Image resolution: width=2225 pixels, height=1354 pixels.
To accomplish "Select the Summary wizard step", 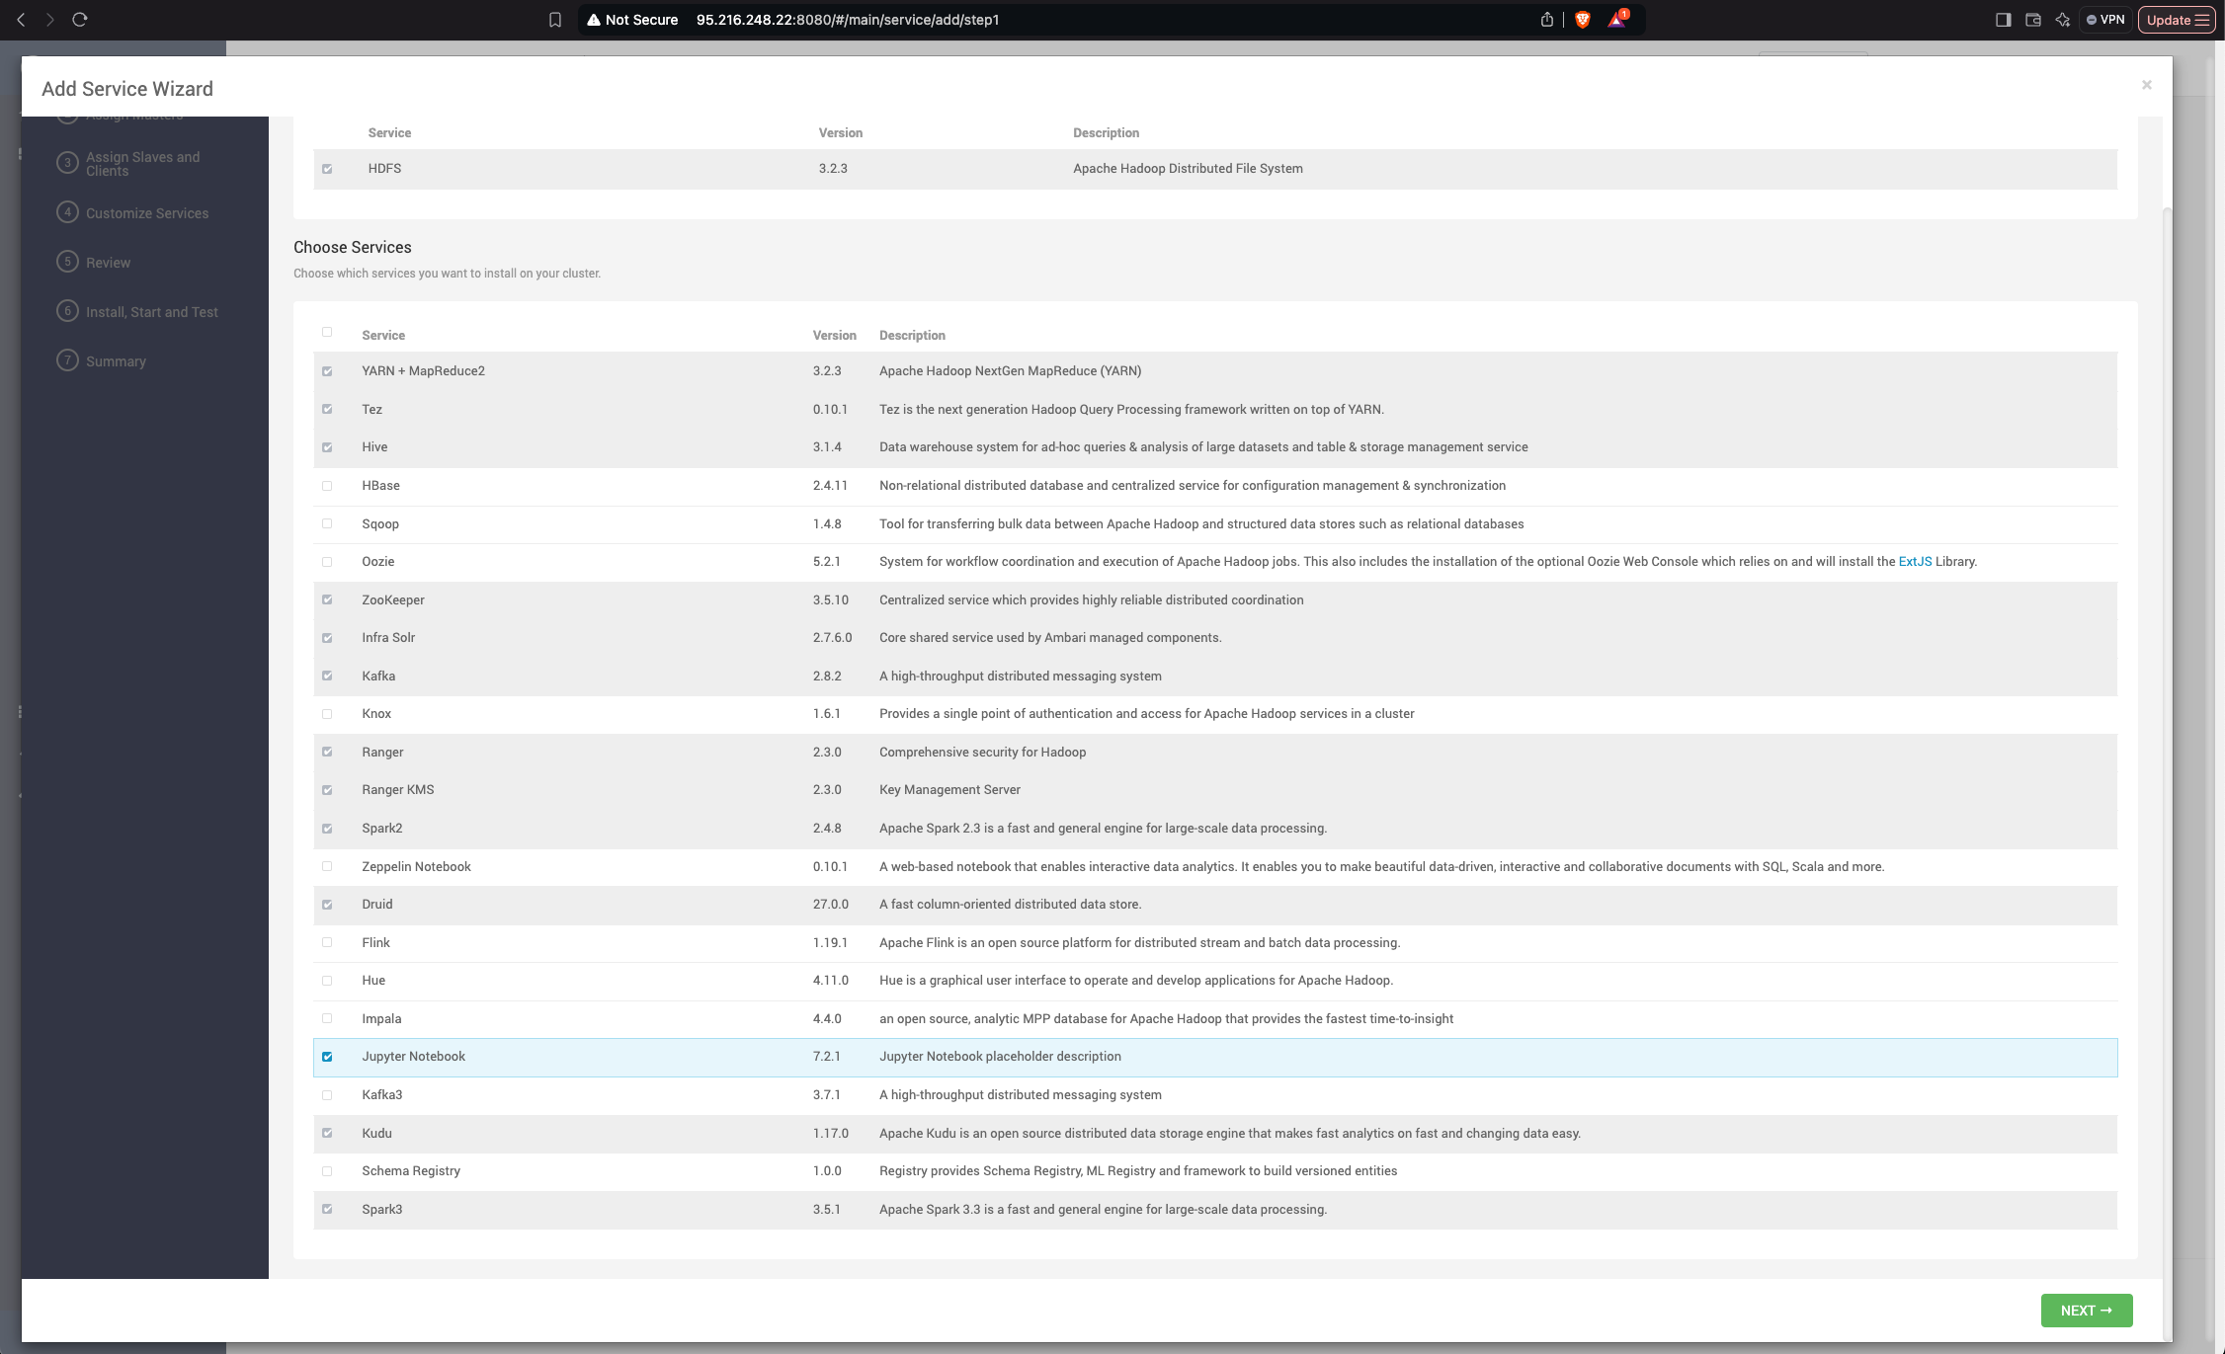I will [116, 361].
